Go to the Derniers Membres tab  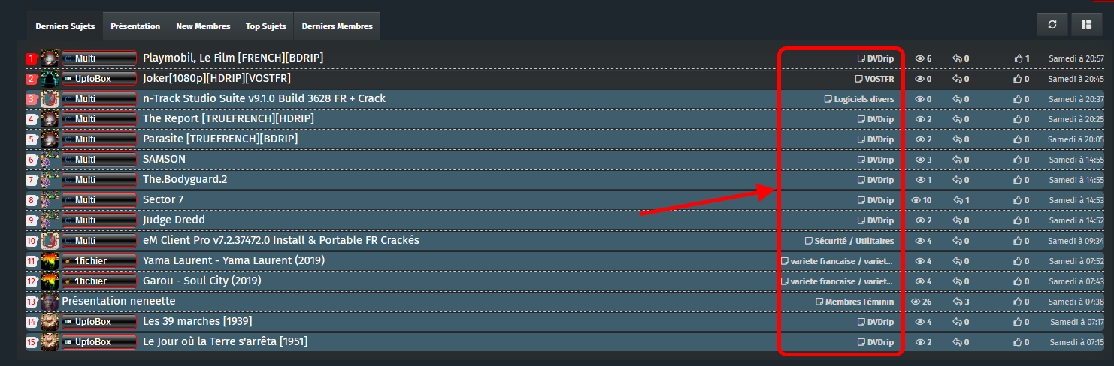tap(337, 26)
